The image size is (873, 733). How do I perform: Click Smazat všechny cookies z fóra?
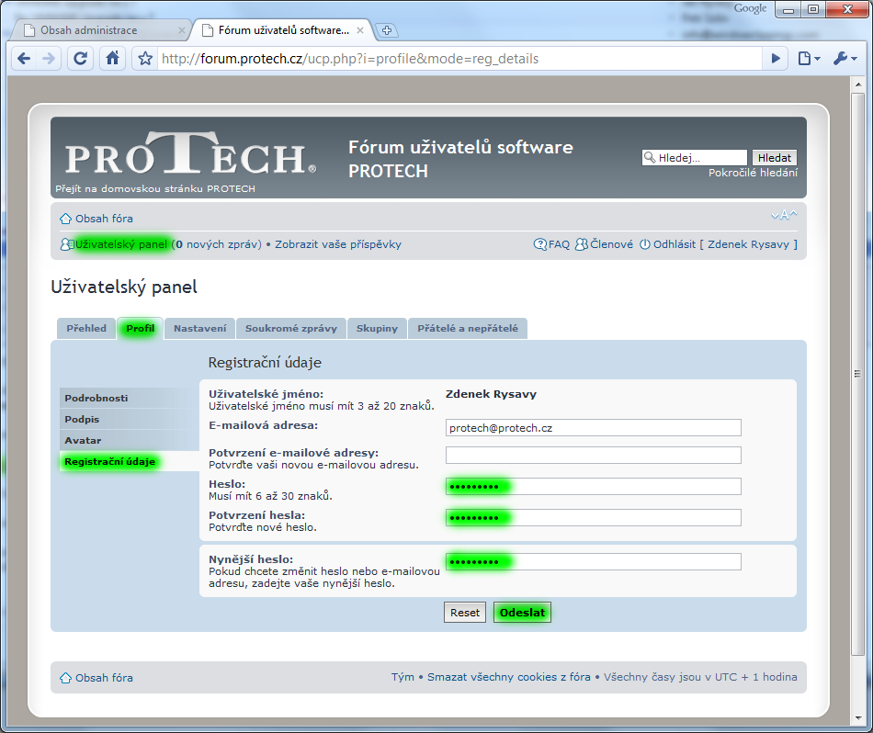tap(509, 677)
